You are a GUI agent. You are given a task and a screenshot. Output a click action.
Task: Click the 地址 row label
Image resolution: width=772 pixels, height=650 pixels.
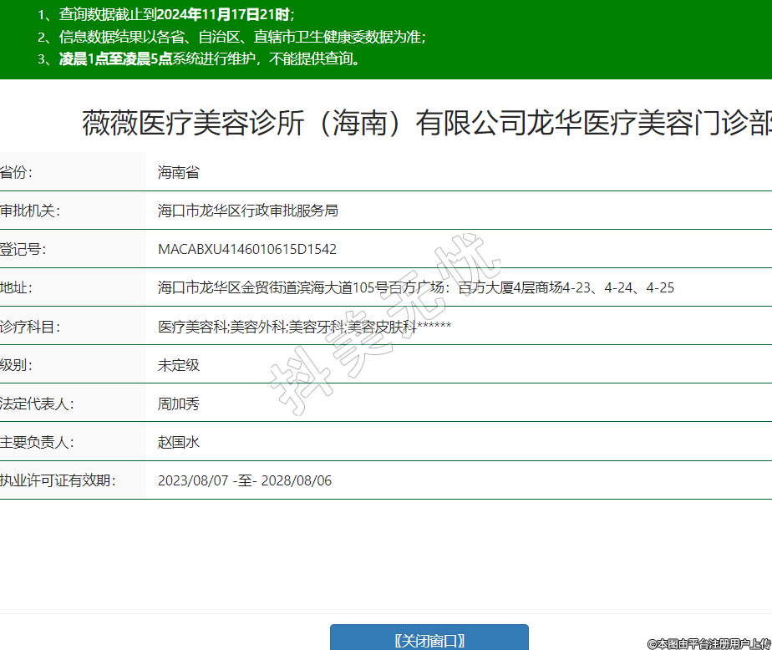[x=17, y=288]
